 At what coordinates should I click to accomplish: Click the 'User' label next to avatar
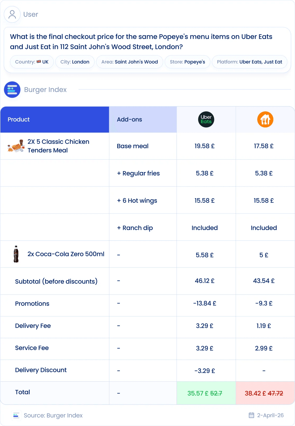coord(31,14)
